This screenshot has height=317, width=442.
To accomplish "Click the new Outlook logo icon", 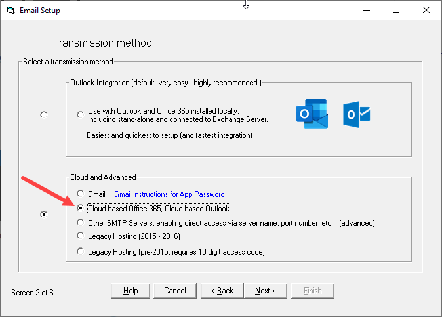I will tap(312, 114).
